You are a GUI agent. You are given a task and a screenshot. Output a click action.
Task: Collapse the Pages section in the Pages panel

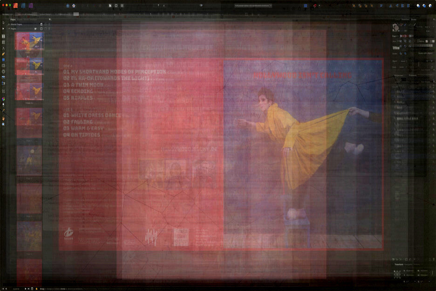9,28
